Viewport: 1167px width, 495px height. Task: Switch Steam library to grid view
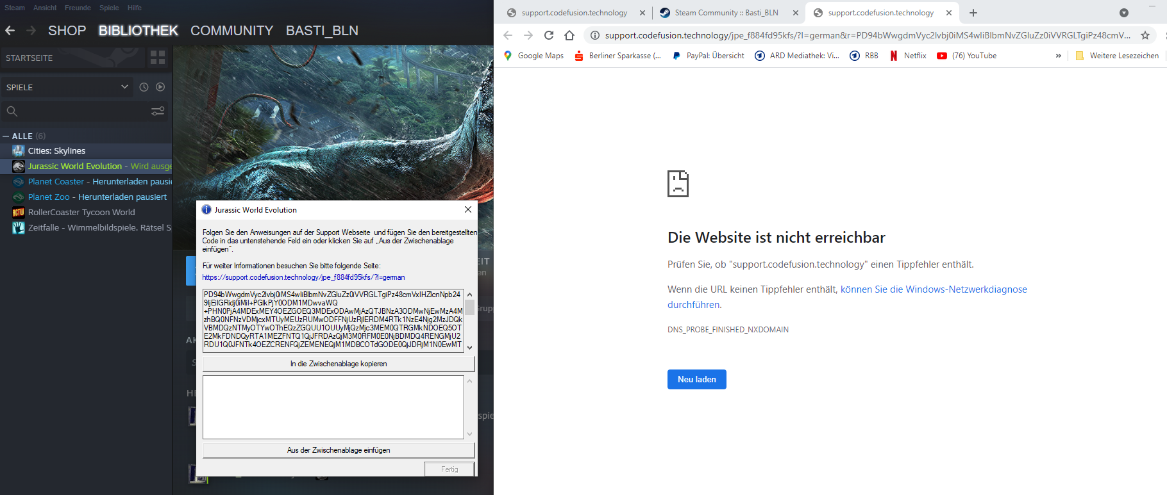[x=158, y=58]
